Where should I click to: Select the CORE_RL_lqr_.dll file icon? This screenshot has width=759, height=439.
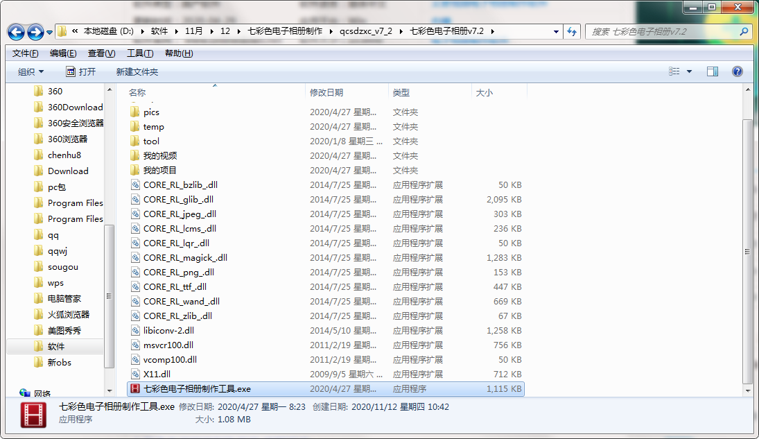135,243
